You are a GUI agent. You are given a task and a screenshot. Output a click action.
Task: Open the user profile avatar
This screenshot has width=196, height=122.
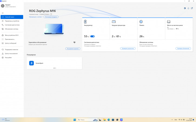pos(3,6)
